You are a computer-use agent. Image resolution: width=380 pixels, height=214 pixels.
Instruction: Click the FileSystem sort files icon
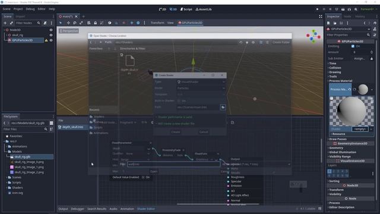[x=51, y=130]
